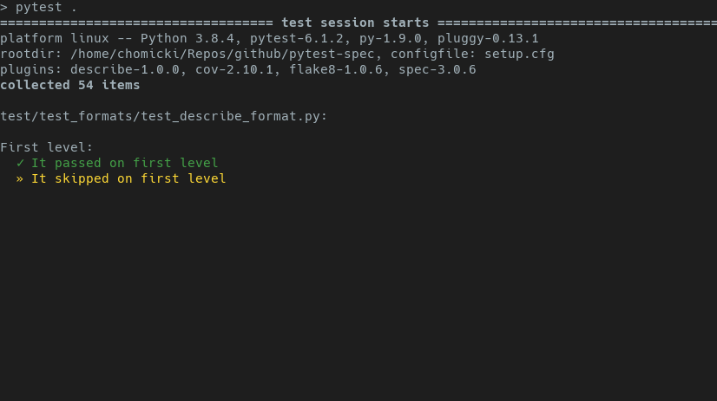Click 'collected 54 items' text
The width and height of the screenshot is (717, 401).
pyautogui.click(x=70, y=85)
